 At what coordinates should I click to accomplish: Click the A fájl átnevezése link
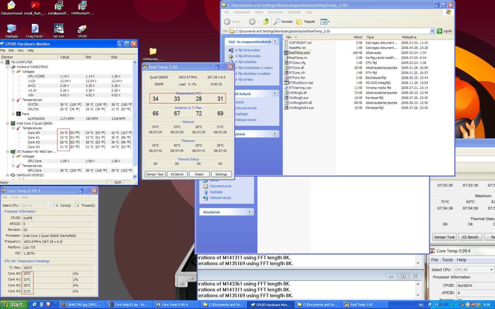tap(248, 50)
